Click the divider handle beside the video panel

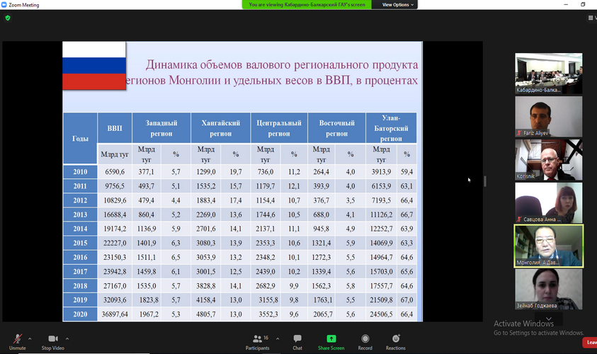click(485, 181)
